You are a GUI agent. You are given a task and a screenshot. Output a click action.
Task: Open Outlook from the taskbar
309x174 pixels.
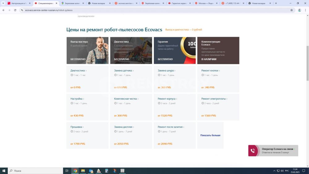[x=91, y=171]
